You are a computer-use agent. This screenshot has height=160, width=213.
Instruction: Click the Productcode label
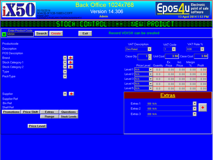(10, 44)
